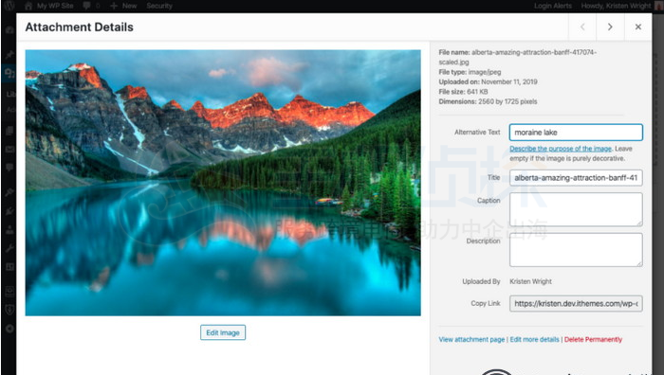Open the Security admin bar menu

(159, 6)
